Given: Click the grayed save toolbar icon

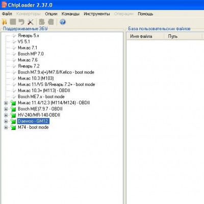Looking at the screenshot, I should tap(13, 22).
